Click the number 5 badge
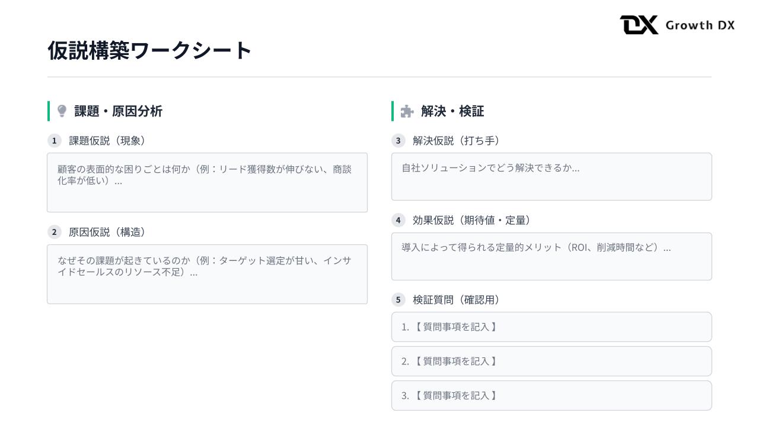The height and width of the screenshot is (426, 759). click(398, 300)
